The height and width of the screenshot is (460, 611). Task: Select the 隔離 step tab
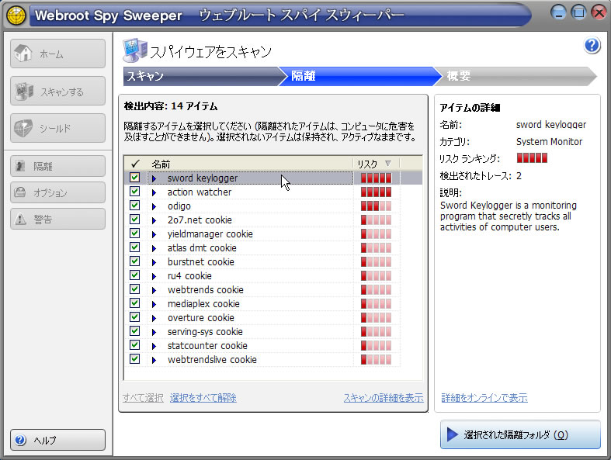click(x=360, y=76)
